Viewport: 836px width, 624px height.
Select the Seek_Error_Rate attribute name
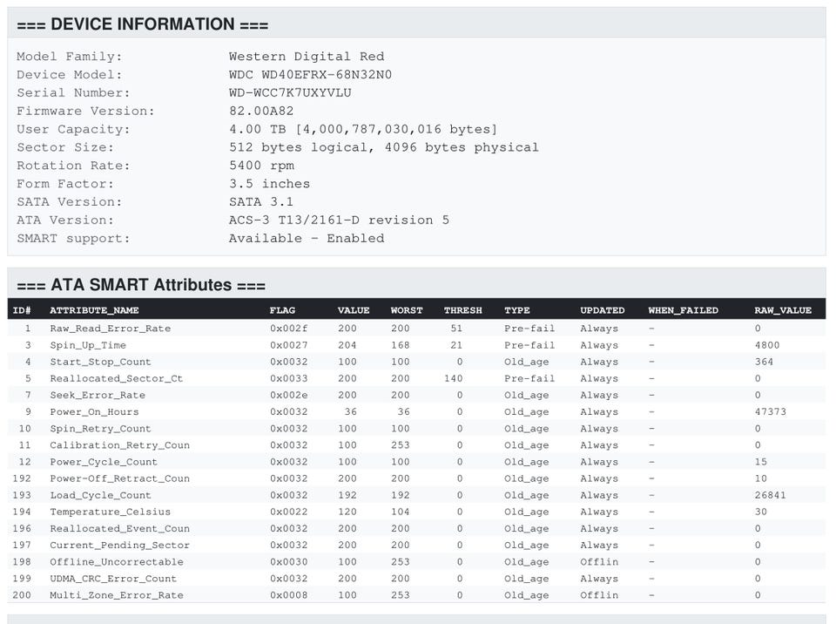[98, 395]
